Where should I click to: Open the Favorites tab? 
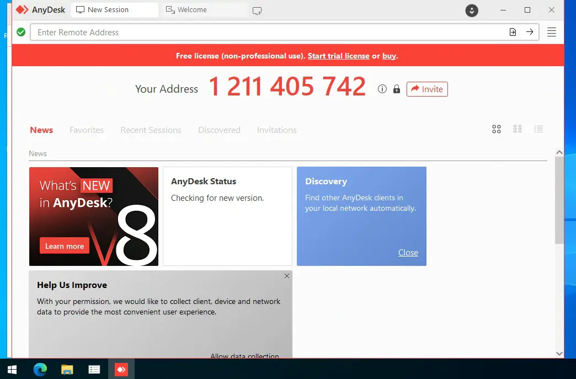(87, 130)
